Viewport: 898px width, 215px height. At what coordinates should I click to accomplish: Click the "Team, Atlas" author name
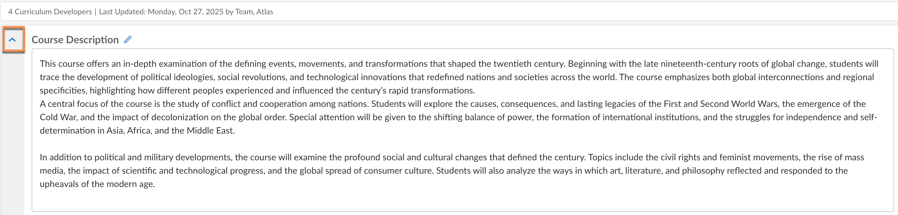pyautogui.click(x=254, y=12)
